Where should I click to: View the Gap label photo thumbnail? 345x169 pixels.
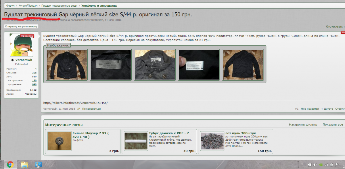click(111, 65)
